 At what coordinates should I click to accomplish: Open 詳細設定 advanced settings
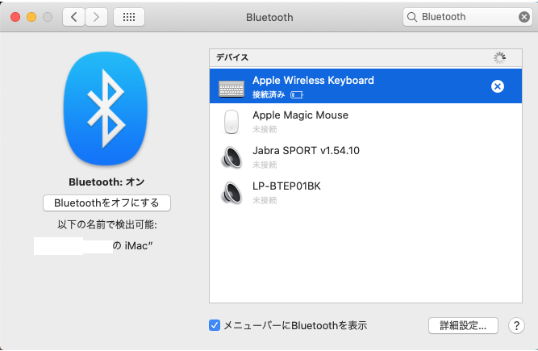click(x=462, y=325)
